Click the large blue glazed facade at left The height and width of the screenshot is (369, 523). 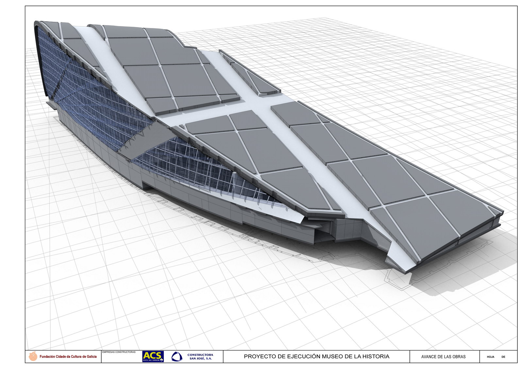click(88, 98)
